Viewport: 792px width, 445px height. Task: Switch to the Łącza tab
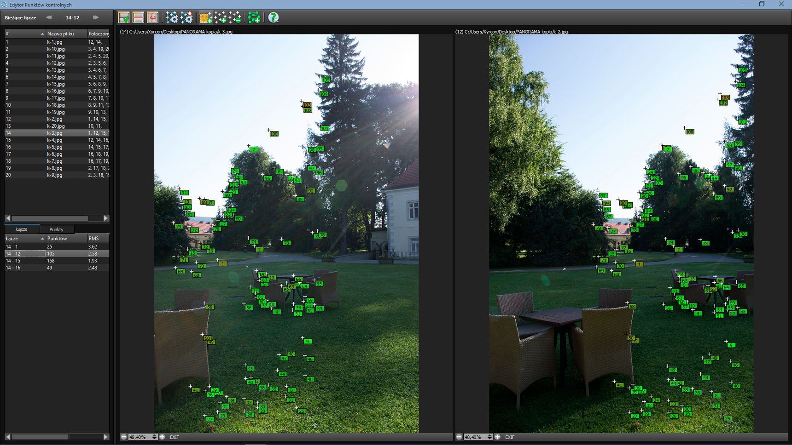tap(22, 229)
